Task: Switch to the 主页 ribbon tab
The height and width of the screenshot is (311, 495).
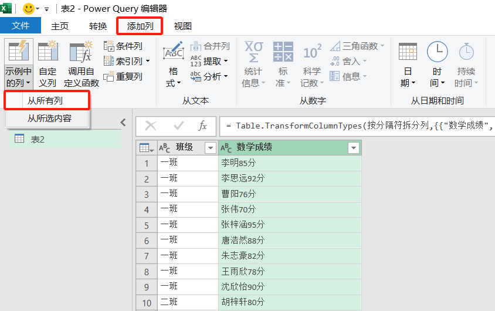Action: [x=60, y=26]
